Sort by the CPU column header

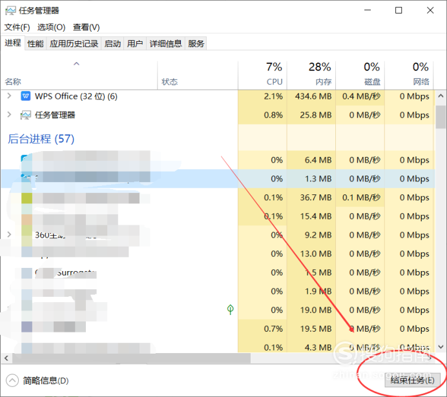(262, 75)
